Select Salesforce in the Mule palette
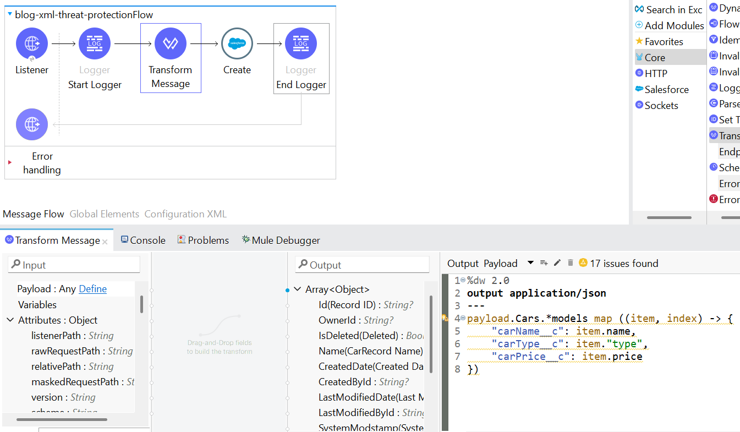 (666, 89)
